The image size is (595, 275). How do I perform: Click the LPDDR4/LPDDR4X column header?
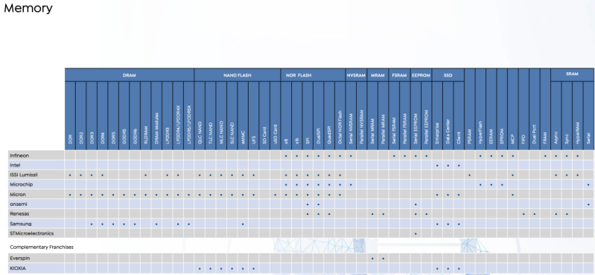178,115
